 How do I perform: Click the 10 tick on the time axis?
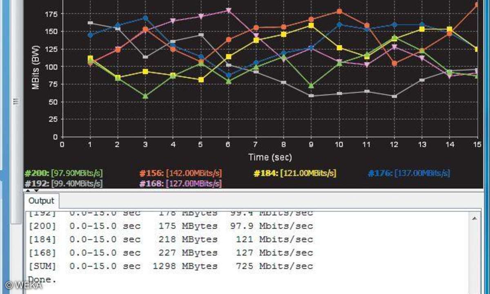(x=339, y=144)
